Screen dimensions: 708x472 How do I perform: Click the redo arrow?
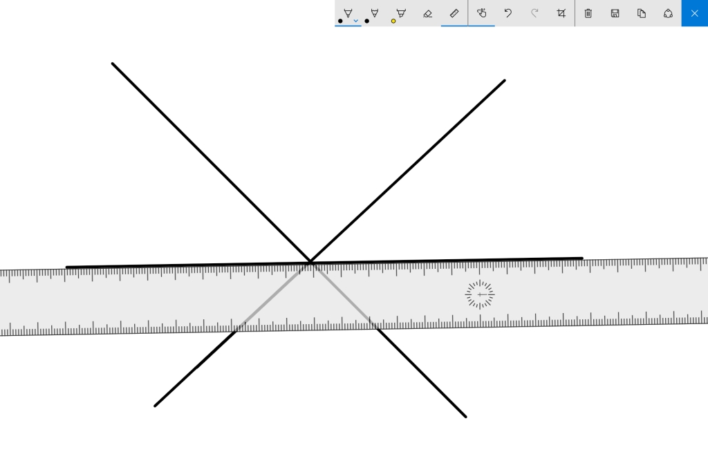534,13
